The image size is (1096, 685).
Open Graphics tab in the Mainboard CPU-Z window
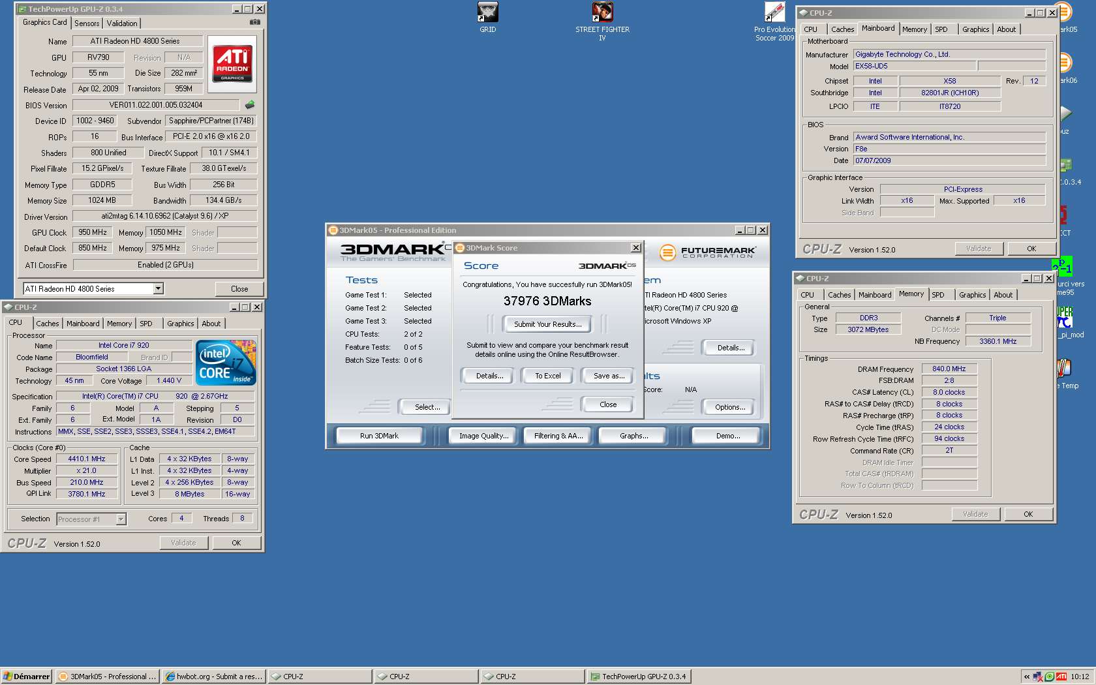click(975, 29)
